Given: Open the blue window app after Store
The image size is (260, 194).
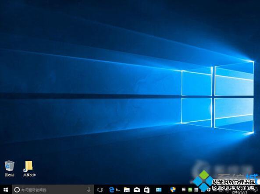Looking at the screenshot, I should click(x=159, y=190).
